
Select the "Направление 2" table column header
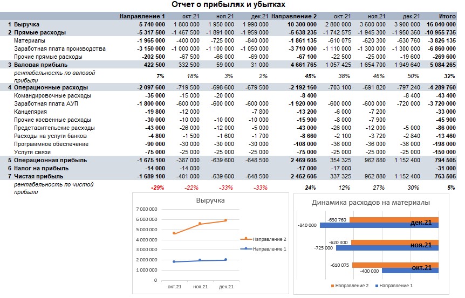tap(294, 17)
